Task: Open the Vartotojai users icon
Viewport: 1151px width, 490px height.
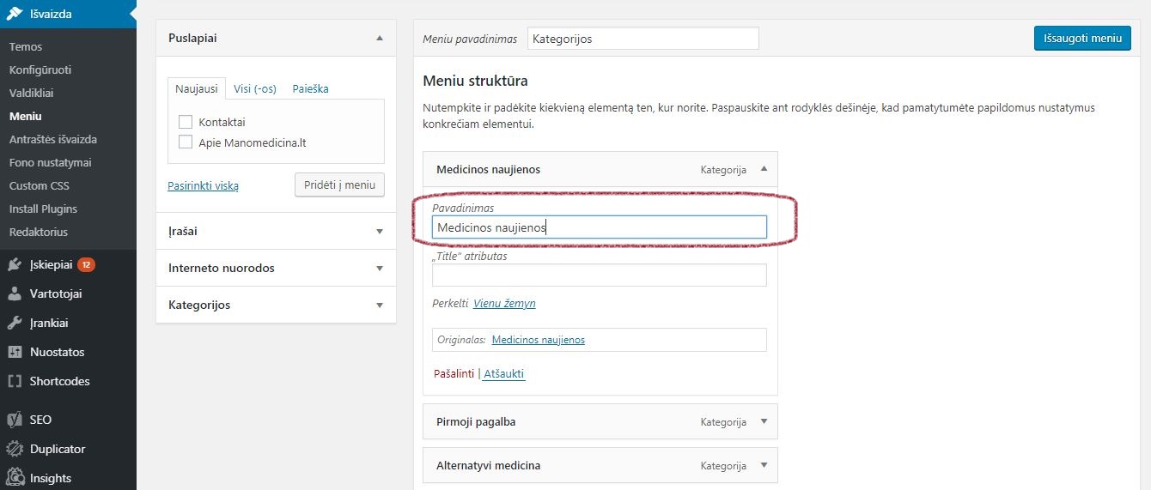Action: pyautogui.click(x=15, y=293)
